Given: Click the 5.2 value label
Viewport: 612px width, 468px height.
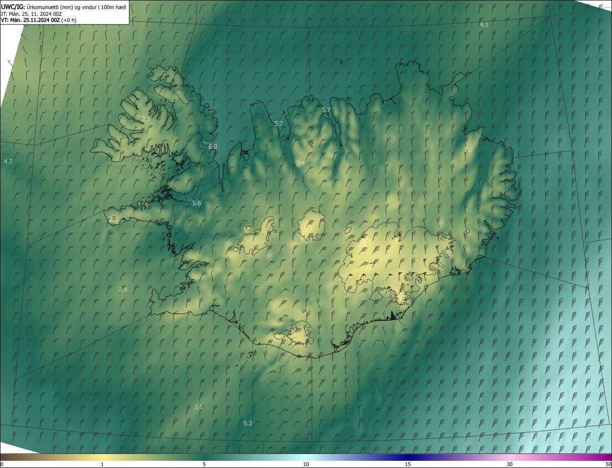Looking at the screenshot, I should tap(248, 423).
